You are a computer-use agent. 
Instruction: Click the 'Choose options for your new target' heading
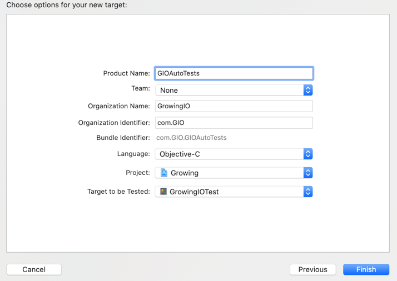(67, 5)
